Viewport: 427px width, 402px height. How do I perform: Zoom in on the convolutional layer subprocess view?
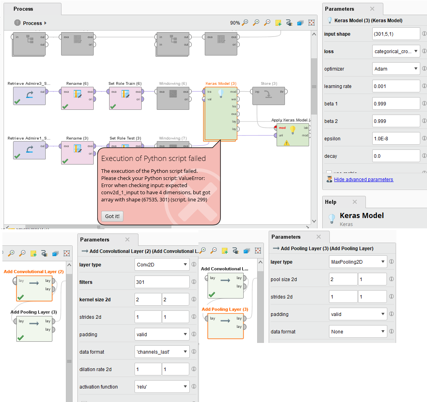11,253
